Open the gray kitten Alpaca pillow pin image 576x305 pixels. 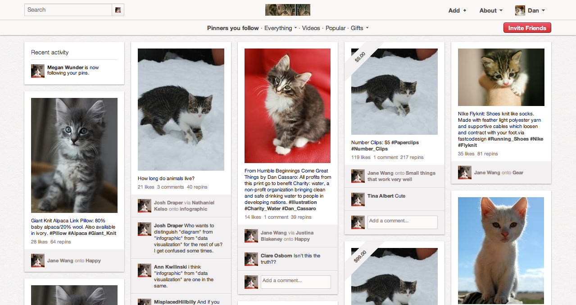point(74,155)
